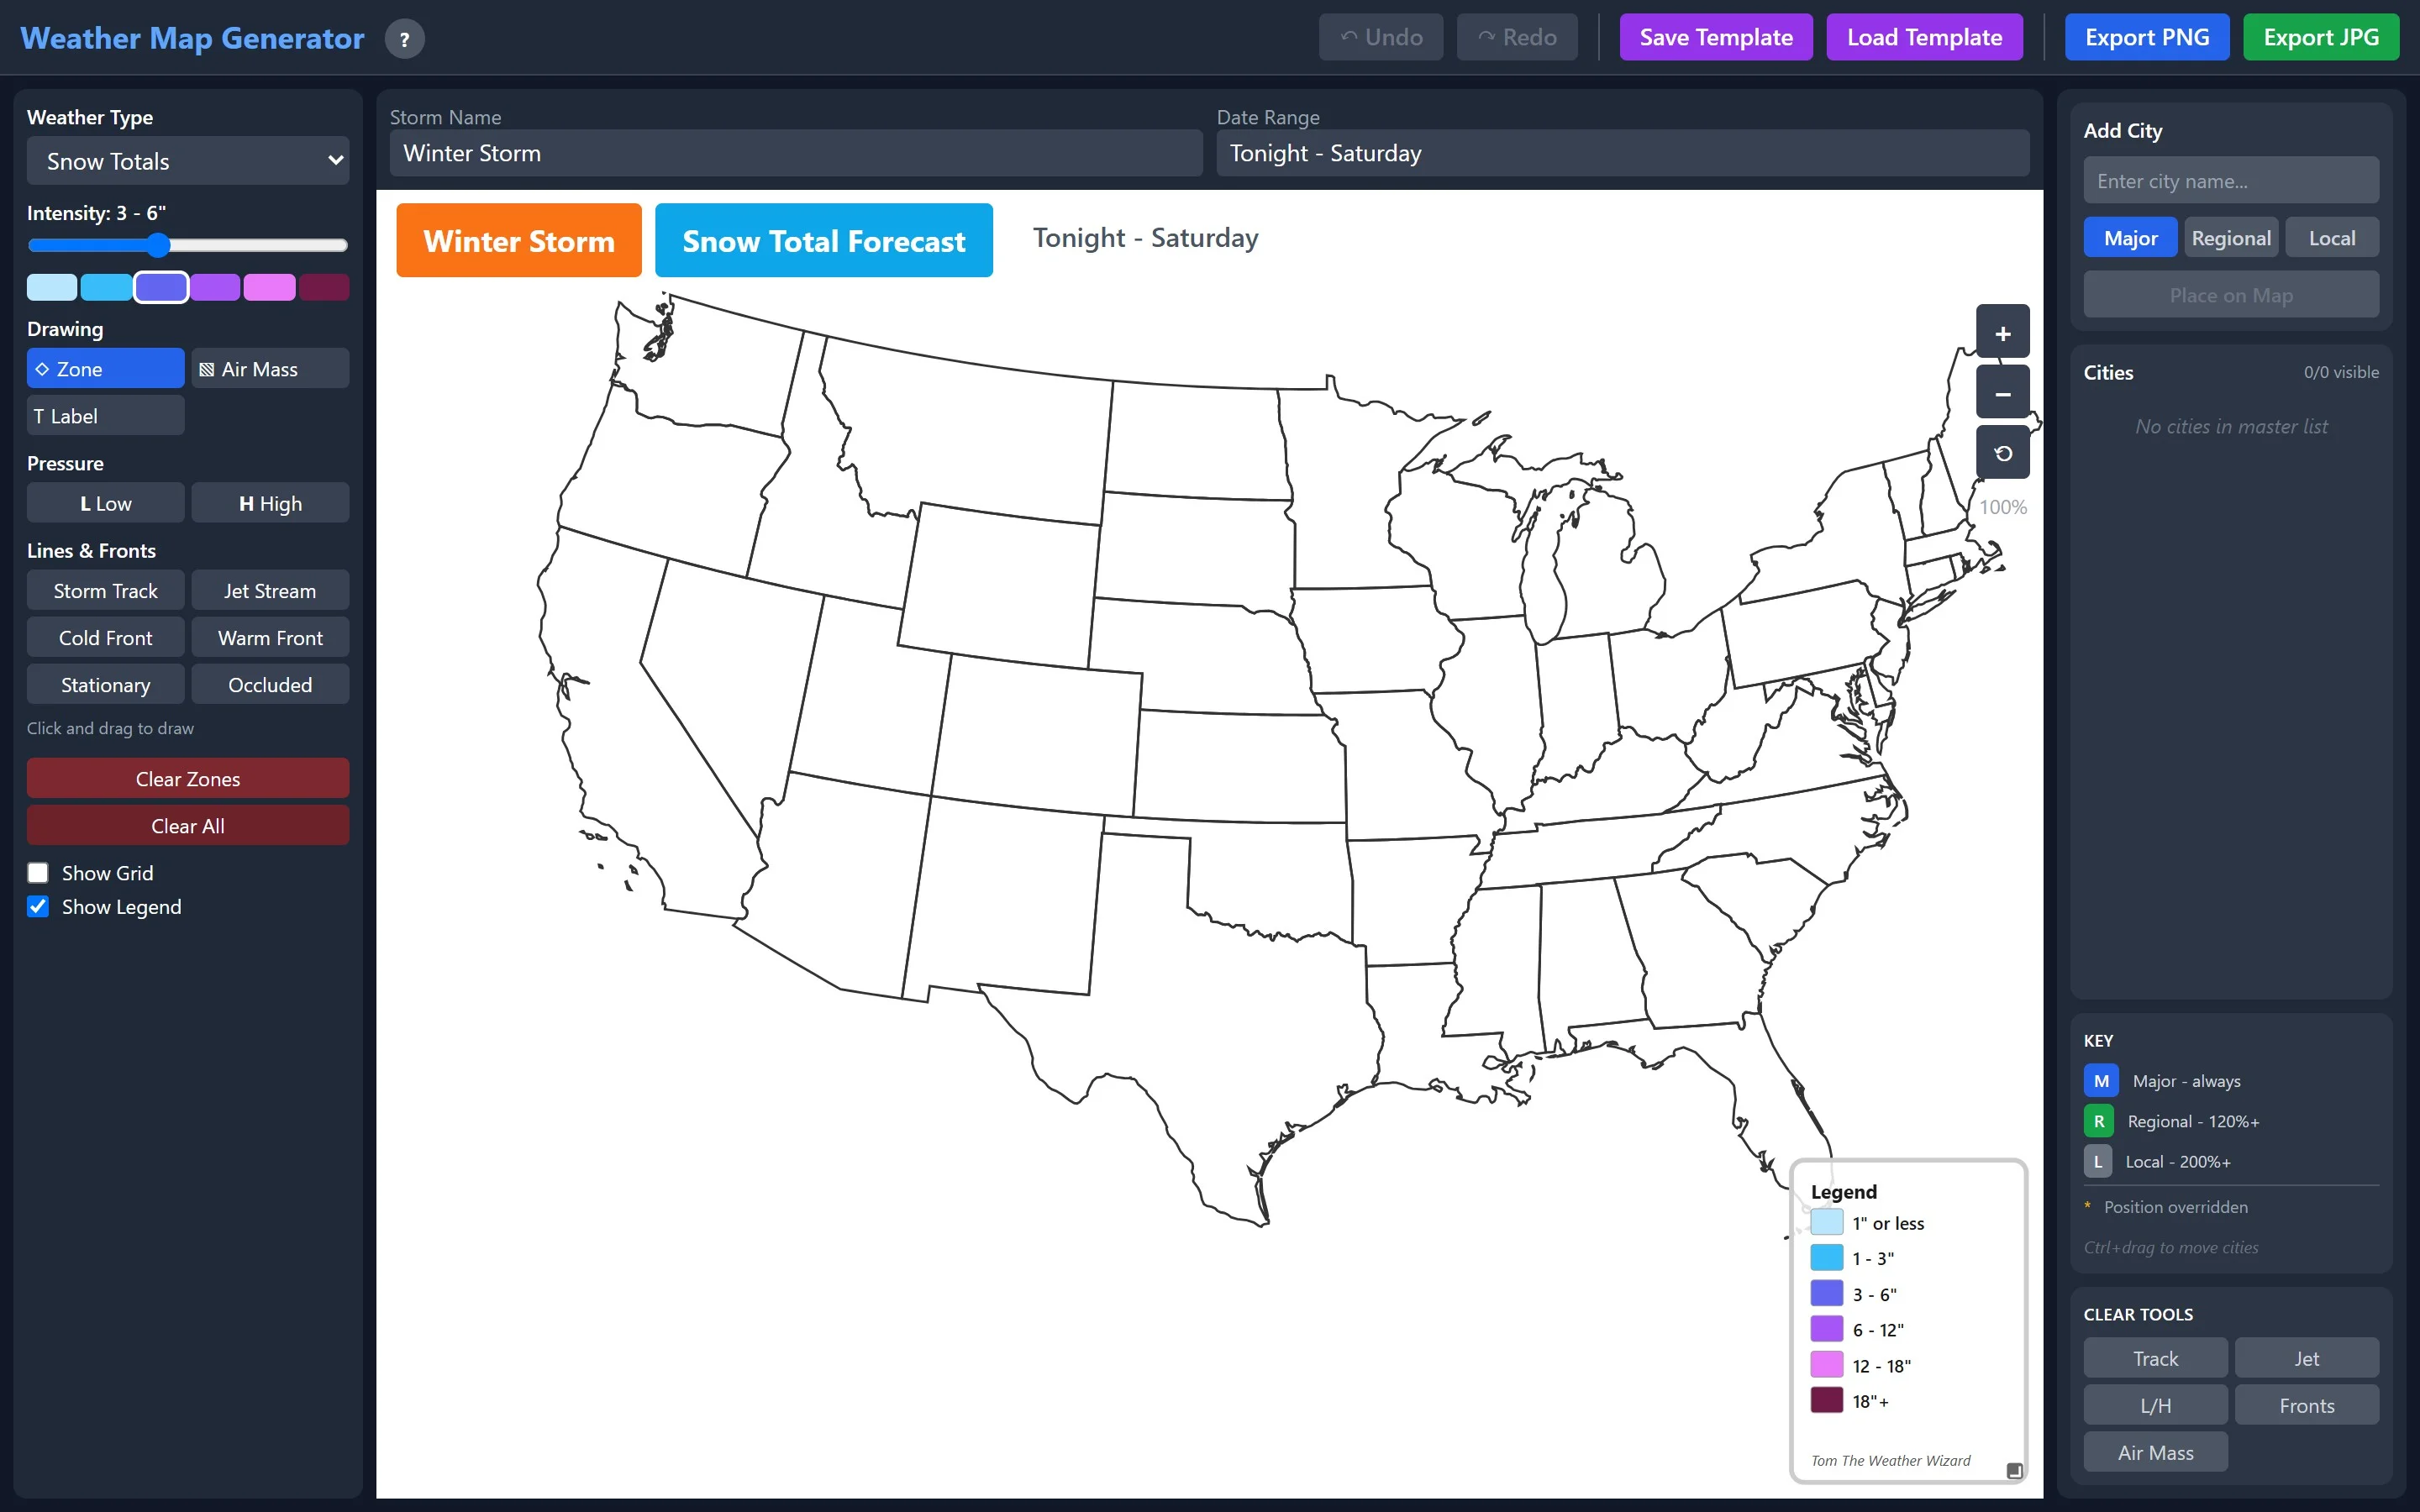Select the Warm Front tool
The height and width of the screenshot is (1512, 2420).
tap(270, 637)
